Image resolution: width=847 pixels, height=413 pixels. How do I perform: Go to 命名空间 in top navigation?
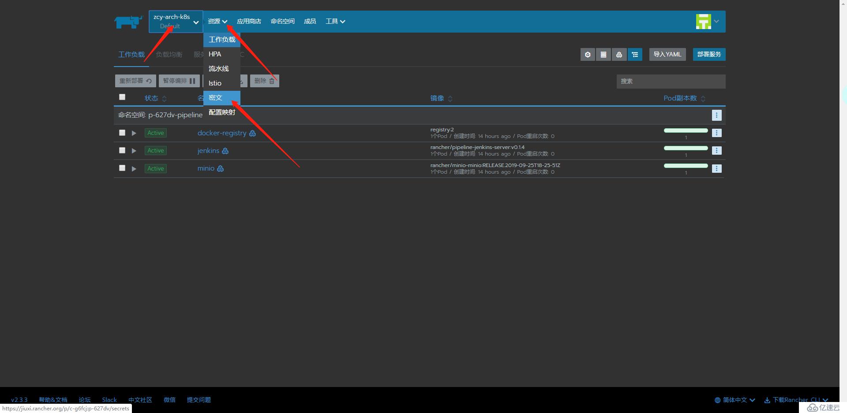282,21
